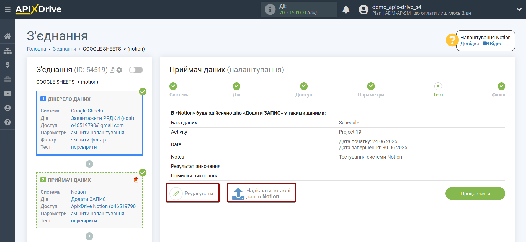
Task: Click the o46519790@gmail.com access link
Action: pyautogui.click(x=97, y=125)
